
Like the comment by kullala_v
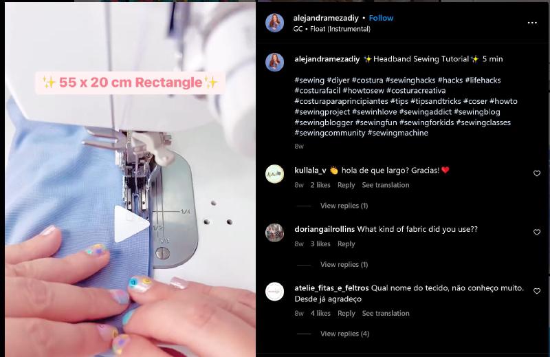pyautogui.click(x=537, y=173)
